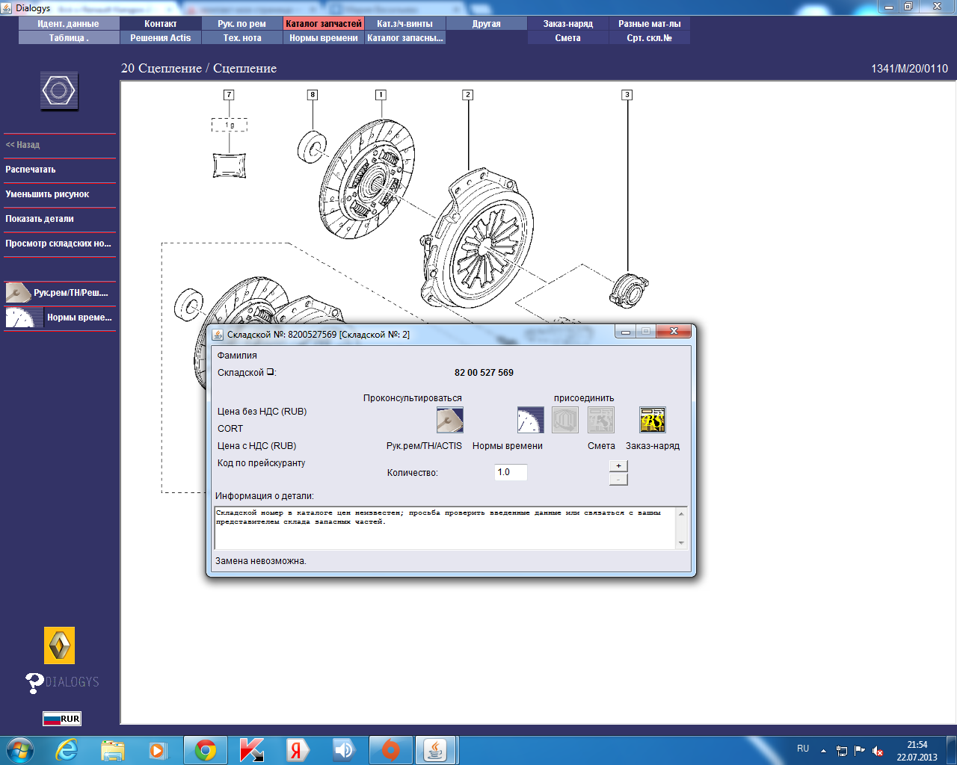
Task: Click the RUR currency flag icon
Action: (62, 719)
